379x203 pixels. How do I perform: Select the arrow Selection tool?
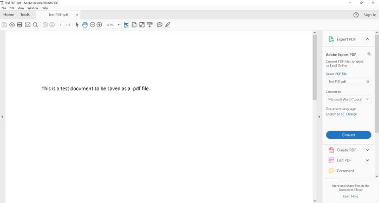[77, 25]
